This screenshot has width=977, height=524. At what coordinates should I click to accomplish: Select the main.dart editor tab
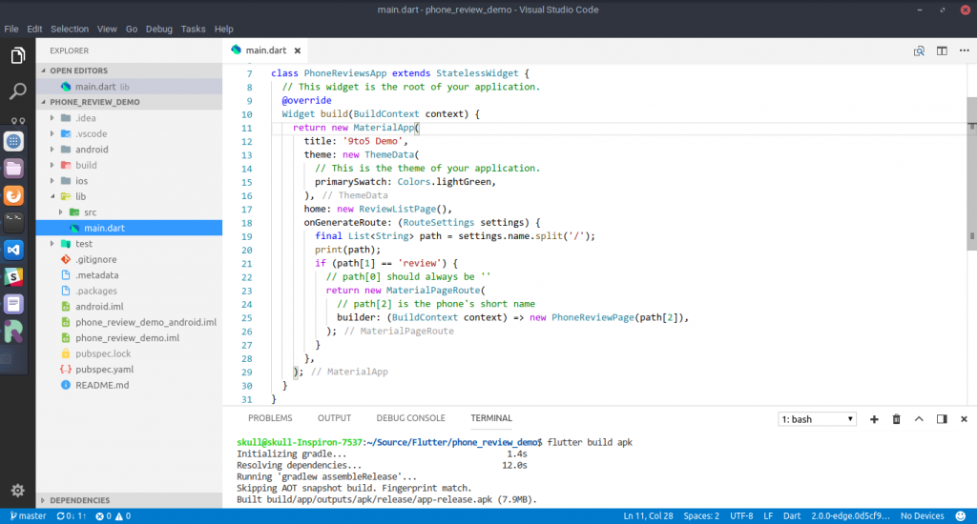point(266,50)
